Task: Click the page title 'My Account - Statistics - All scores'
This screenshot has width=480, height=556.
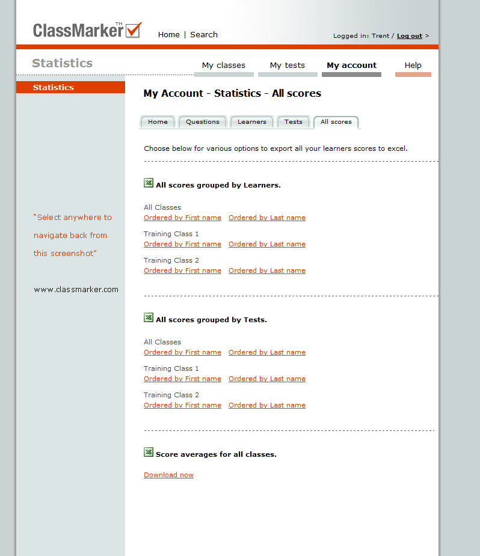Action: [x=232, y=94]
